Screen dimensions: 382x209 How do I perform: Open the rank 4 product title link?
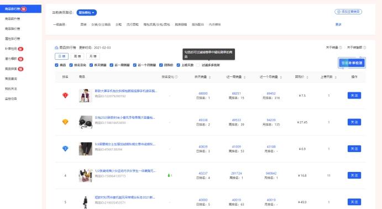[x=125, y=171]
